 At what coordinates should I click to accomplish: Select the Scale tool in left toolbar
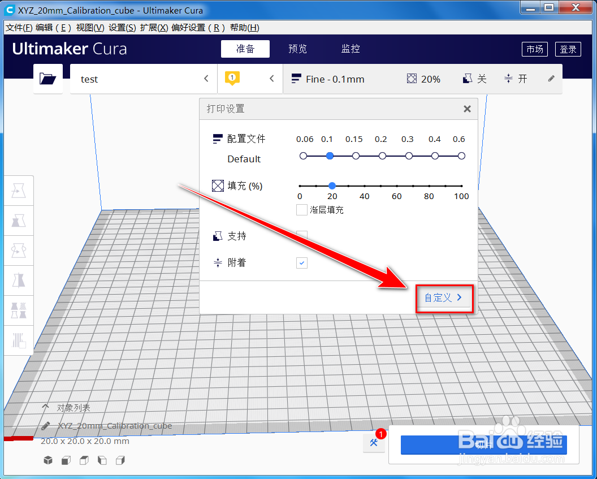click(x=19, y=221)
